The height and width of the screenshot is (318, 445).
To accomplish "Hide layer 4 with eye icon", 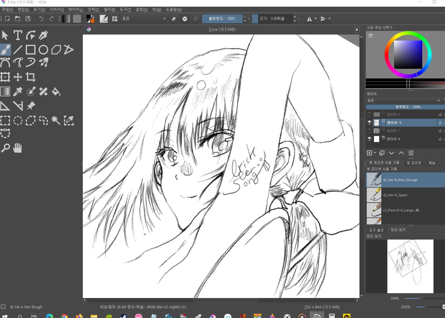I will (369, 139).
